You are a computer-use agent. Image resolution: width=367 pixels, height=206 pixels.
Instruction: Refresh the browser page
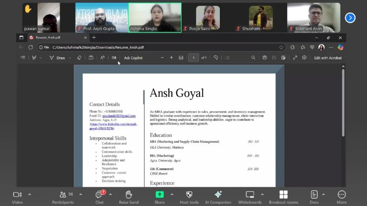(x=31, y=47)
